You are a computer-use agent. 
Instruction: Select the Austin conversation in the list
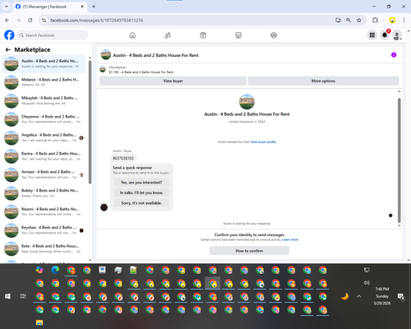point(44,63)
